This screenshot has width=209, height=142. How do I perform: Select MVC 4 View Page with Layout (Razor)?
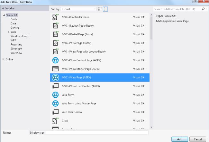coord(84,51)
